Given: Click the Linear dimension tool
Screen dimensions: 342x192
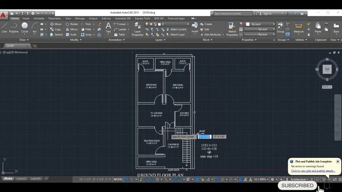Looking at the screenshot, I should click(120, 24).
